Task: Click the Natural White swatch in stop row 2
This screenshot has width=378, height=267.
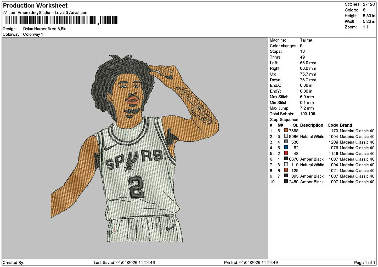Action: [286, 136]
